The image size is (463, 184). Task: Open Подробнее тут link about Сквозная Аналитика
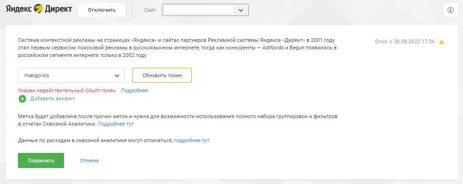coord(116,124)
